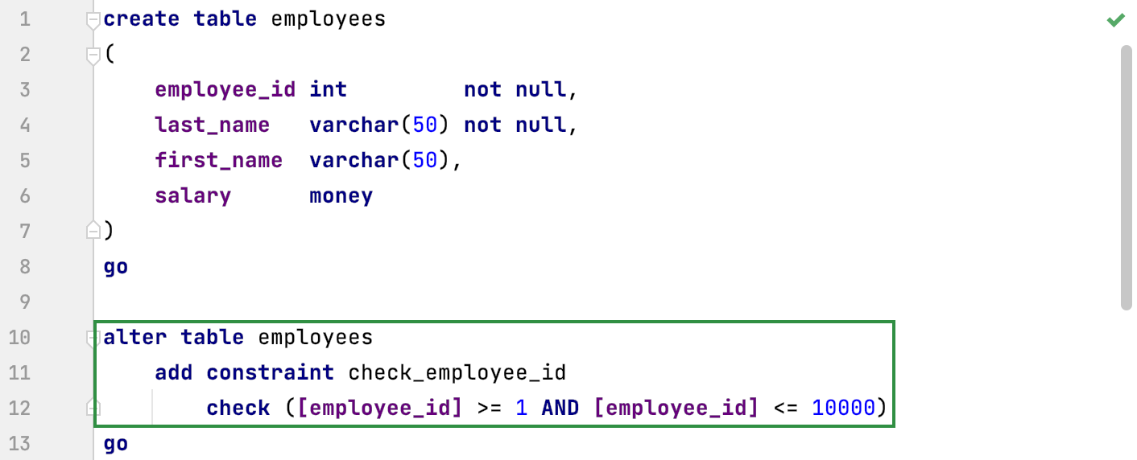
Task: Click 'employees' in the alter table line
Action: (316, 337)
